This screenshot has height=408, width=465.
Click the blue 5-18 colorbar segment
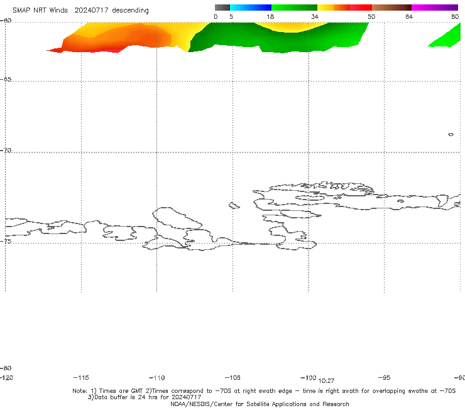251,8
